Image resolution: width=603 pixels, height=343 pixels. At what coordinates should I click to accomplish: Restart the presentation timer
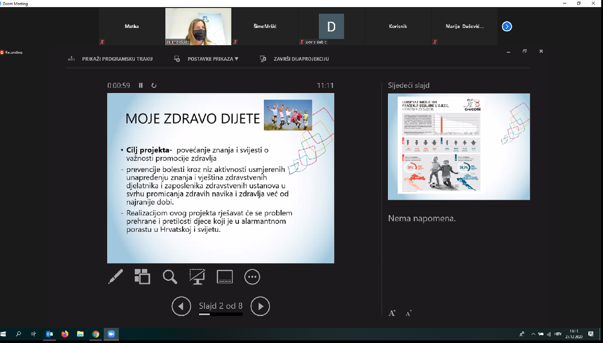point(154,85)
